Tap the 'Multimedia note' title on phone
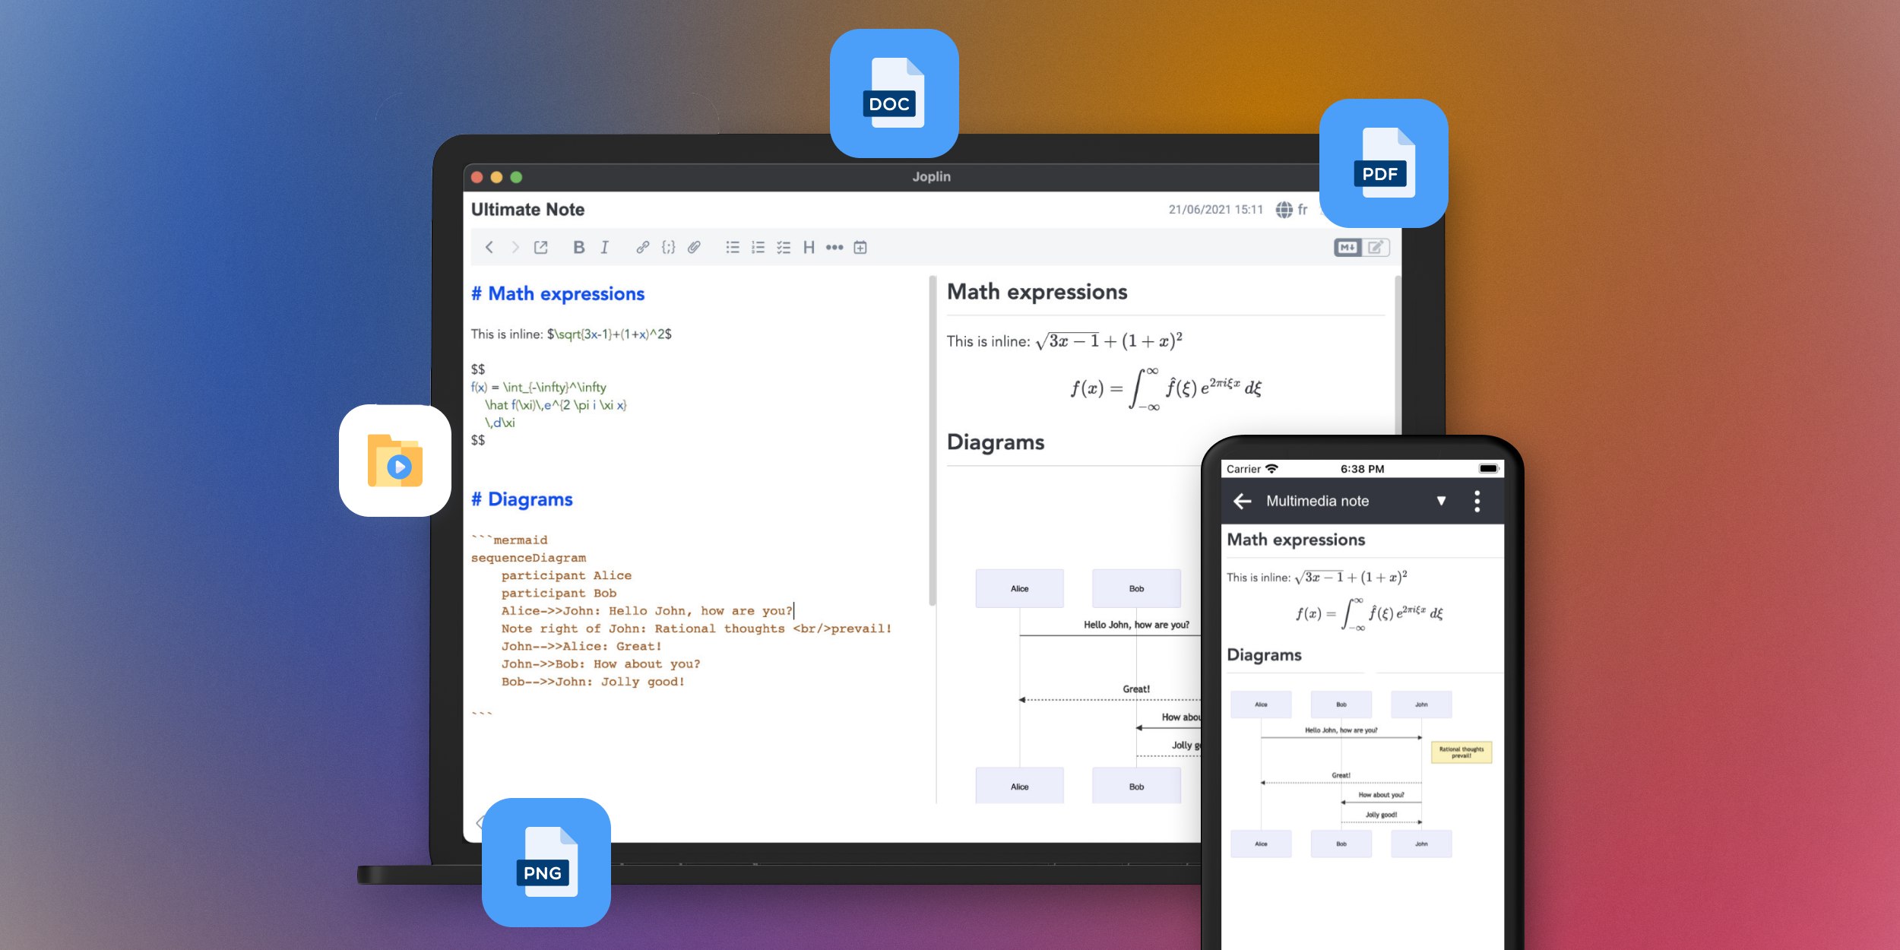This screenshot has height=950, width=1900. pos(1317,501)
